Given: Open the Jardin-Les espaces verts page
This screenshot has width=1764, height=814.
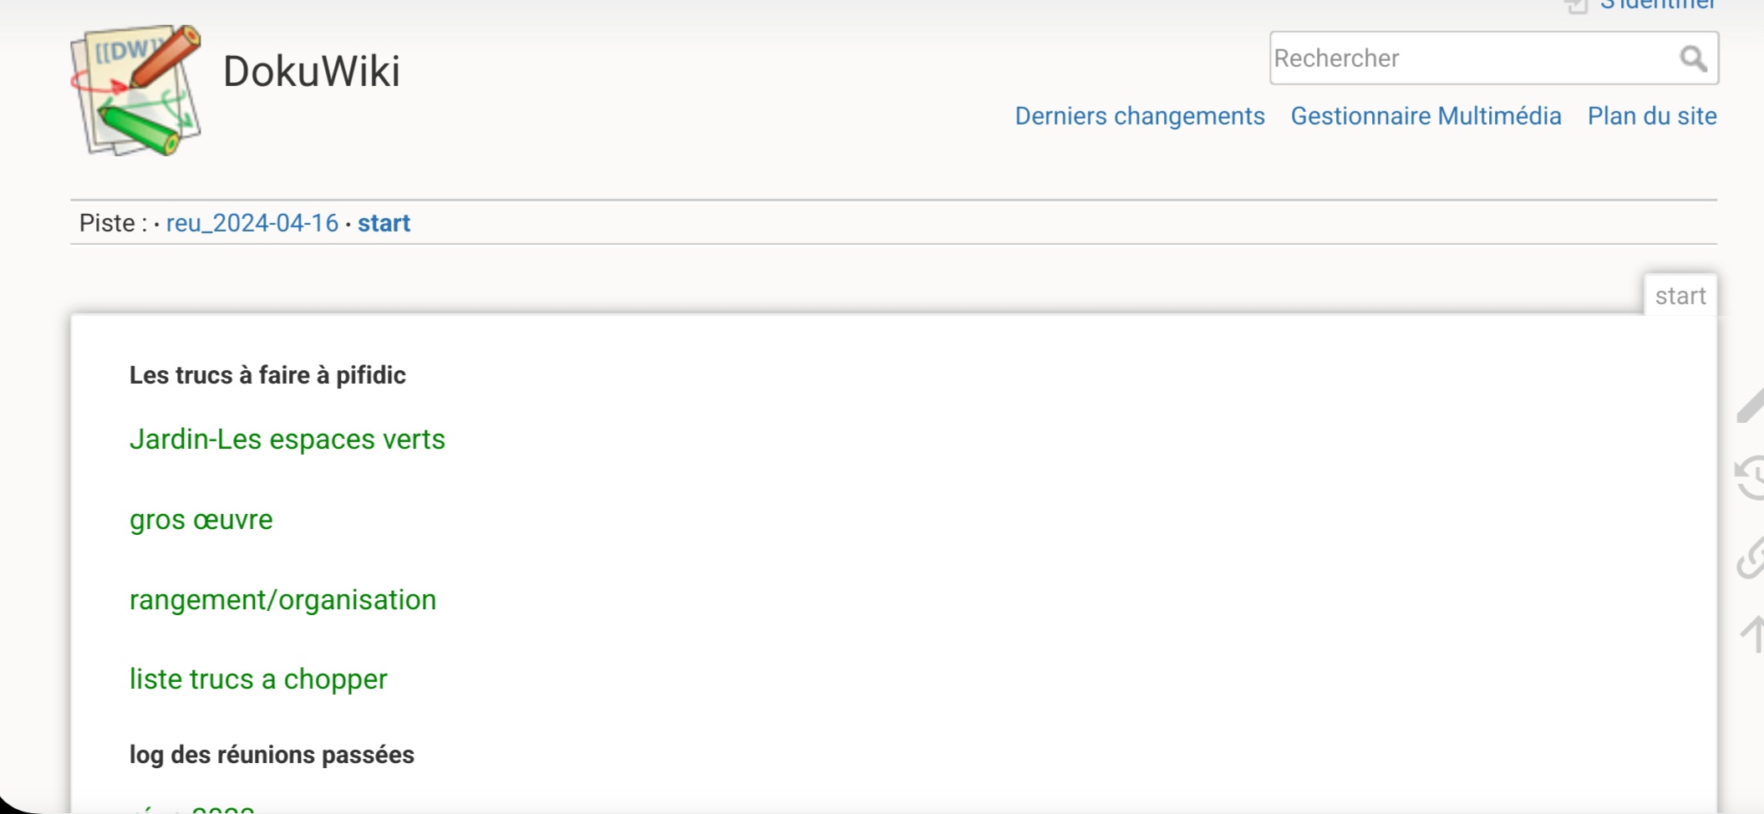Looking at the screenshot, I should 287,440.
